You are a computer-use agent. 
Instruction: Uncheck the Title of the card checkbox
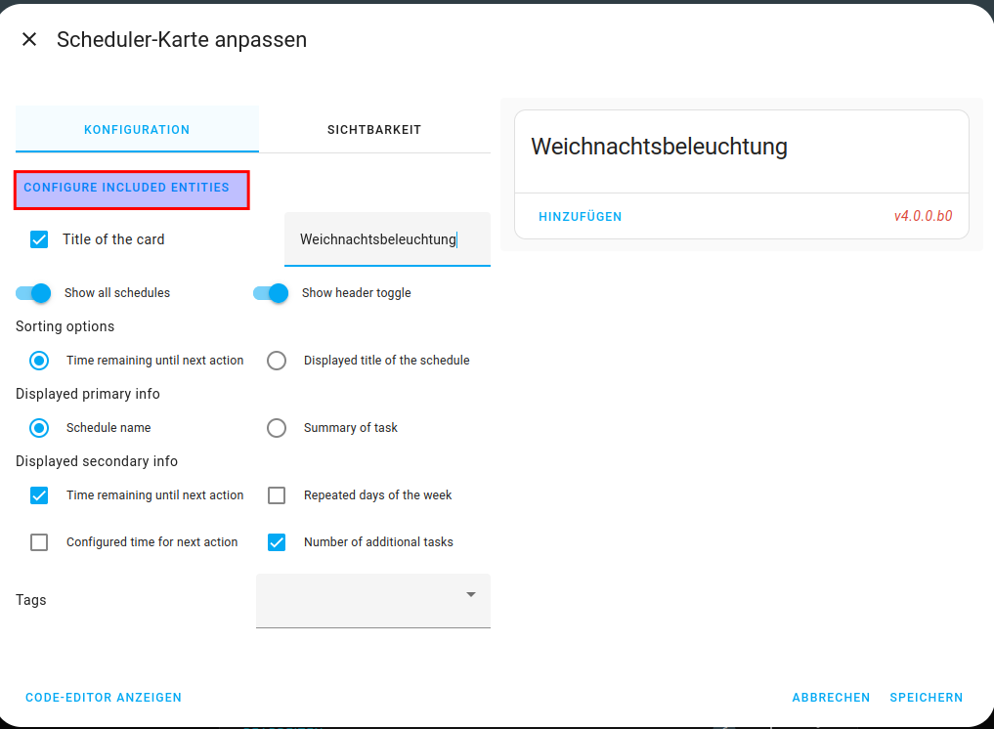(x=39, y=239)
